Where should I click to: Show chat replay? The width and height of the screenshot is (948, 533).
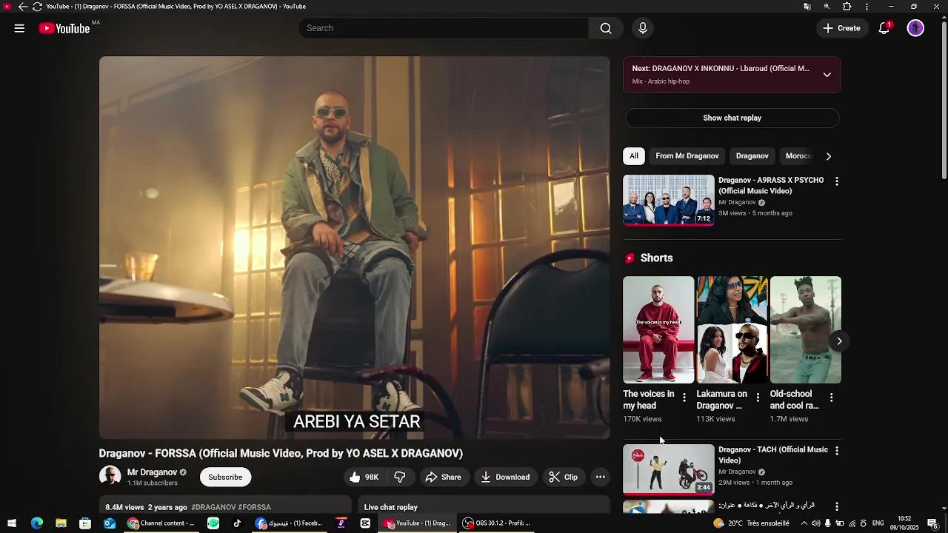click(x=732, y=118)
